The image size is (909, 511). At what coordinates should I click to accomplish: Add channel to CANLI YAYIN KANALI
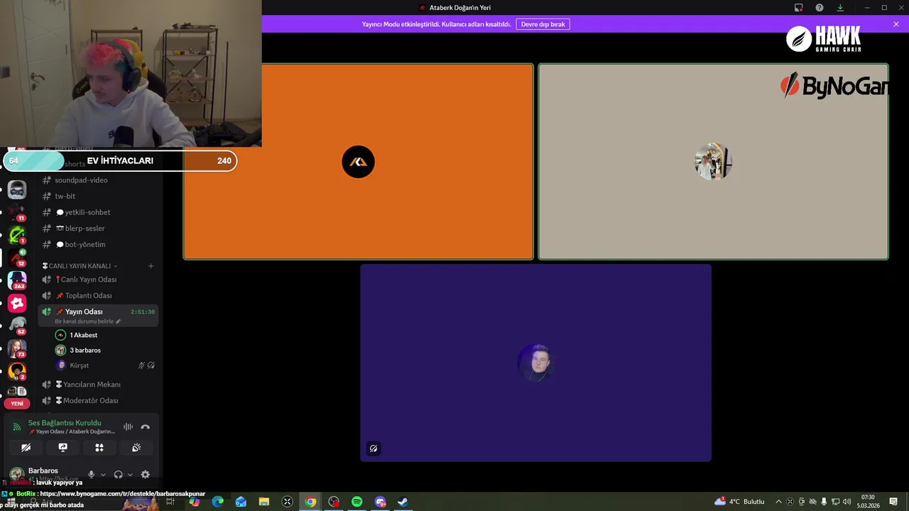pyautogui.click(x=151, y=266)
